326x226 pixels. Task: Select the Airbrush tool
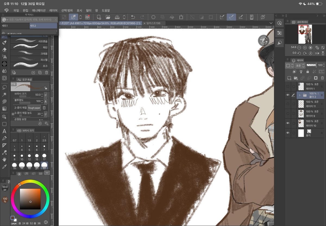pos(4,57)
